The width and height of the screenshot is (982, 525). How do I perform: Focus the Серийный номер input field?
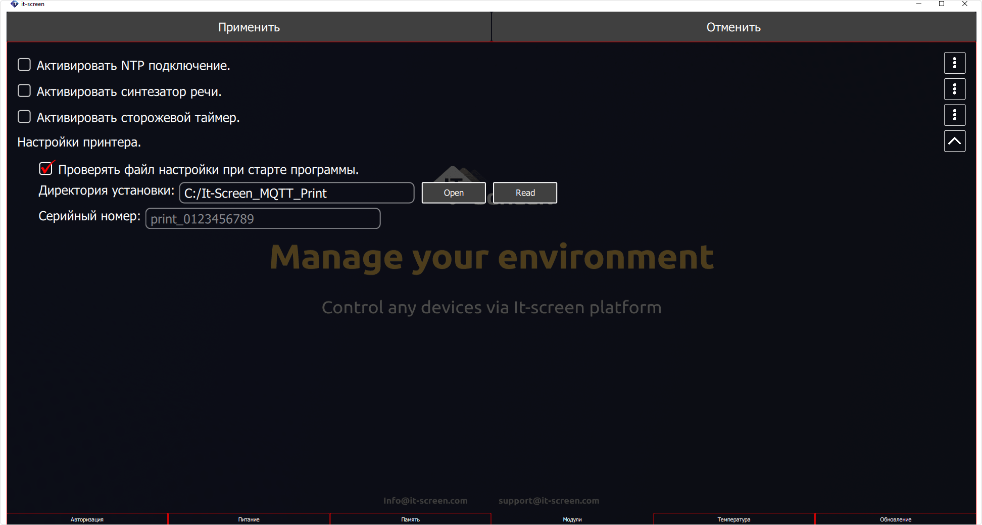263,219
